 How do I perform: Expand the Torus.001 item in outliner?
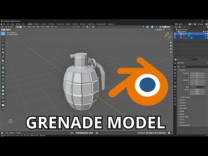[179, 38]
